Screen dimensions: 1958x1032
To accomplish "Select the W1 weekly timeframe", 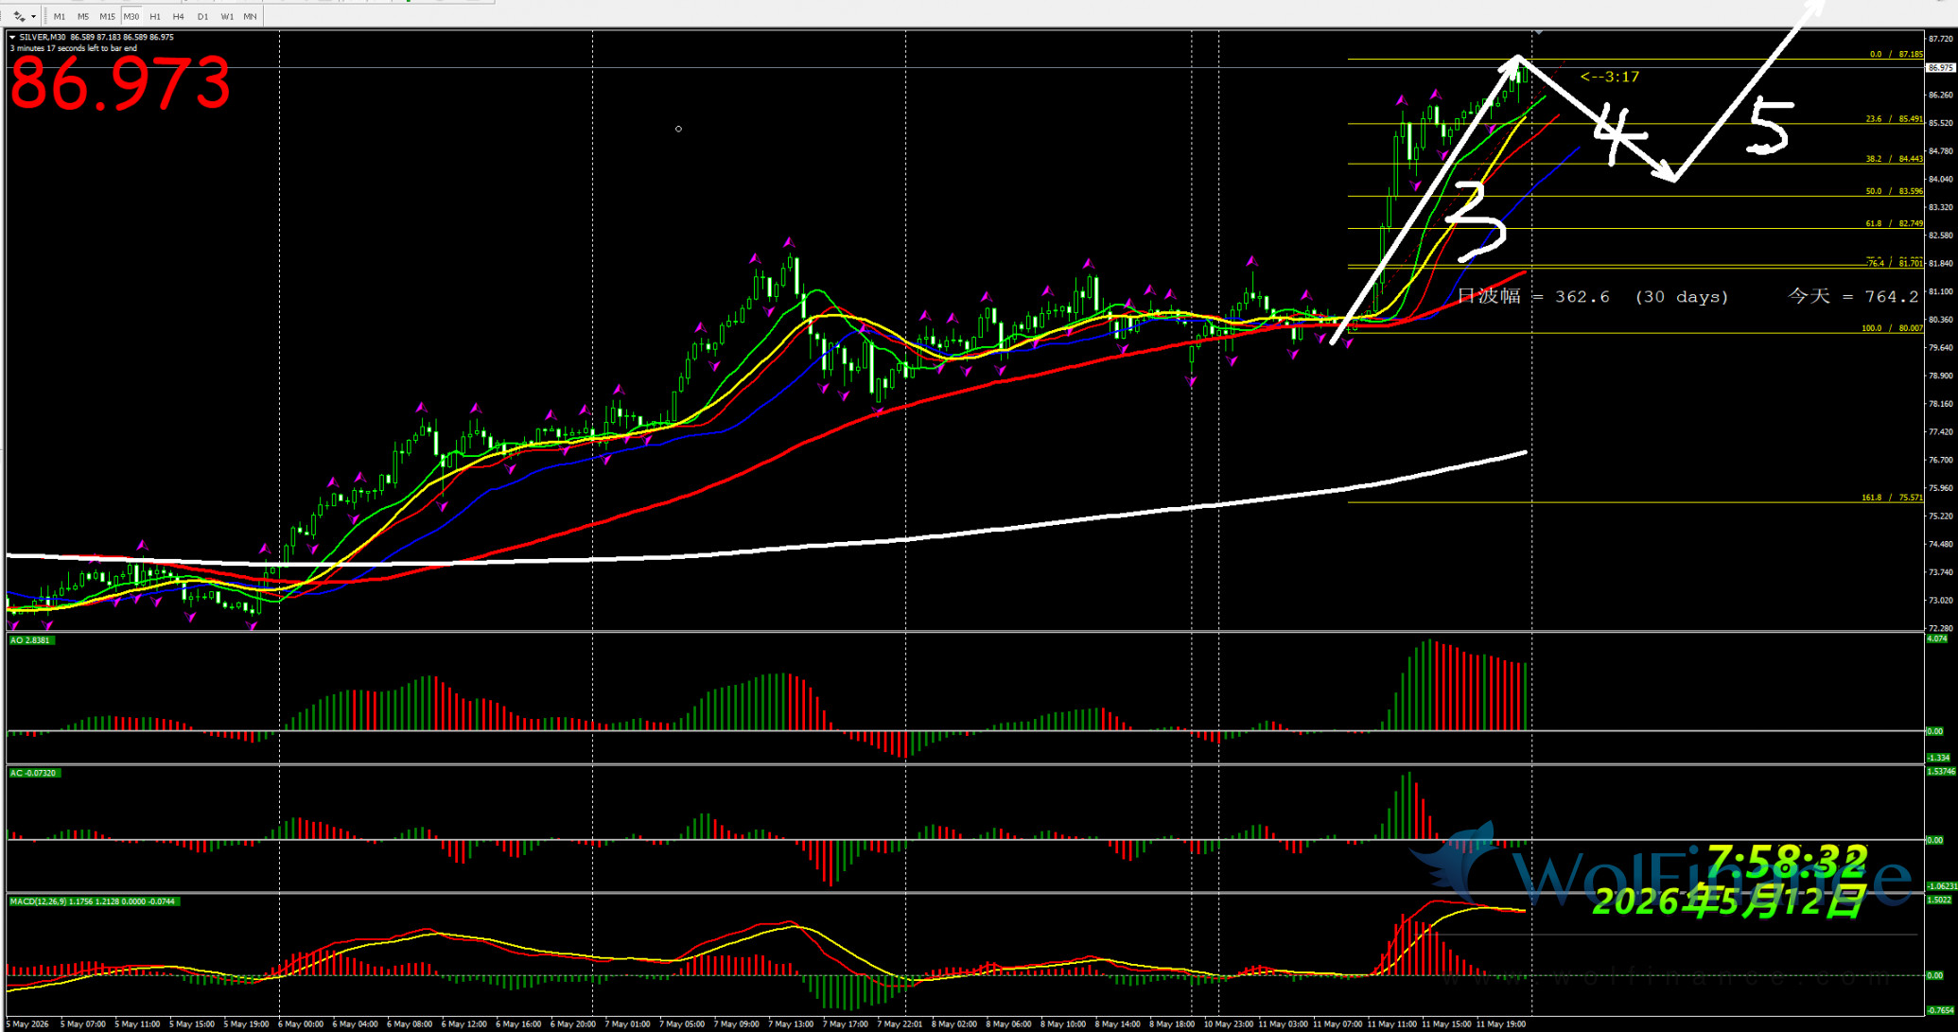I will tap(227, 16).
